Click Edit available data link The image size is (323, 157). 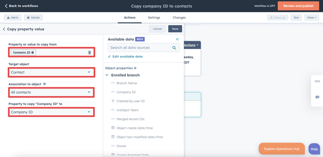coord(127,57)
